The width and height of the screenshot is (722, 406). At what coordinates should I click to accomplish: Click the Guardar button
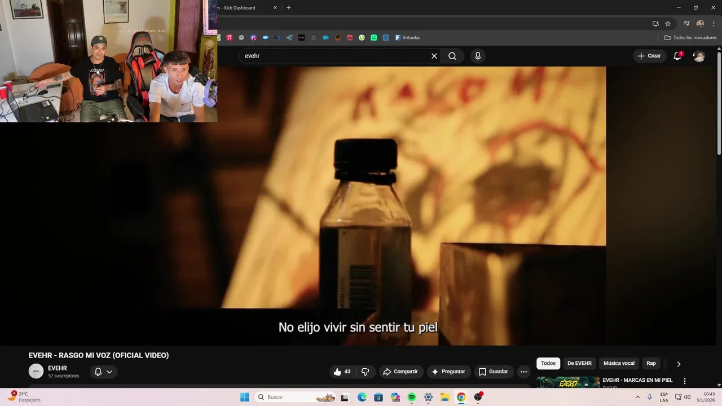[x=494, y=372]
